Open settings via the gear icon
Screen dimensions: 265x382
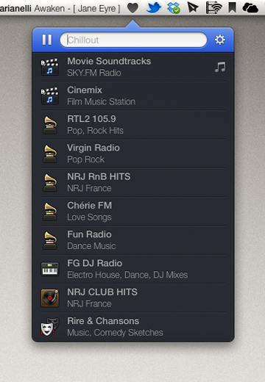click(220, 40)
